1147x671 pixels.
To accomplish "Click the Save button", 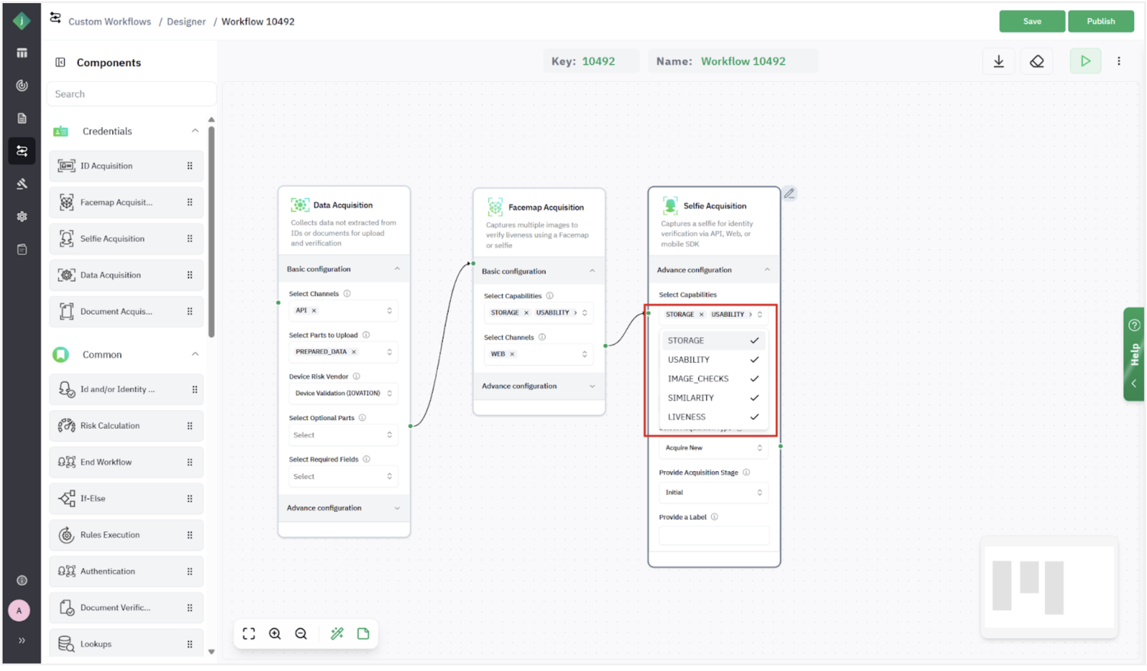I will tap(1031, 21).
